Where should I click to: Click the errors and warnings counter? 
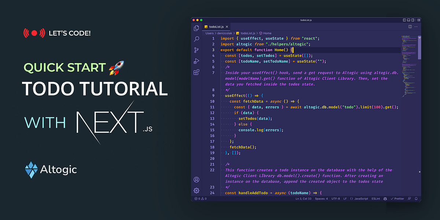(200, 198)
